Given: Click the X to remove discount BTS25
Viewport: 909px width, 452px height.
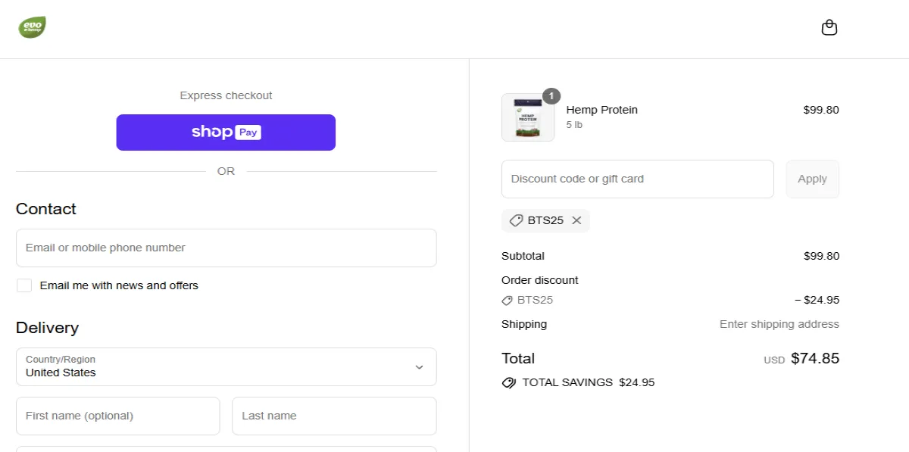Looking at the screenshot, I should coord(576,220).
